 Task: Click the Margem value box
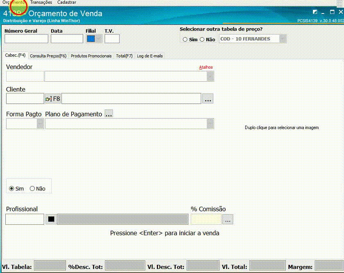pos(329,266)
